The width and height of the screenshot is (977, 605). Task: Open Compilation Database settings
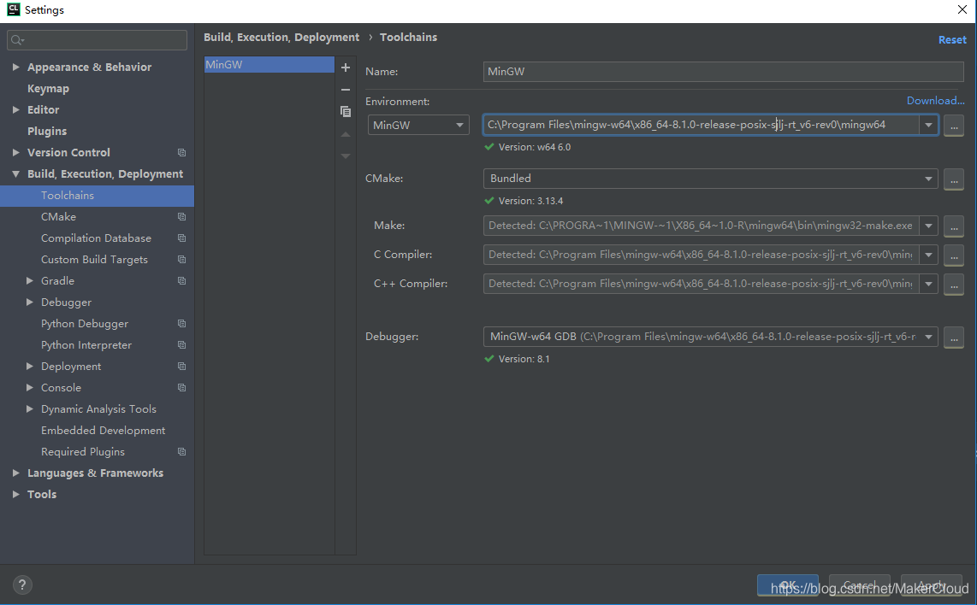(98, 238)
